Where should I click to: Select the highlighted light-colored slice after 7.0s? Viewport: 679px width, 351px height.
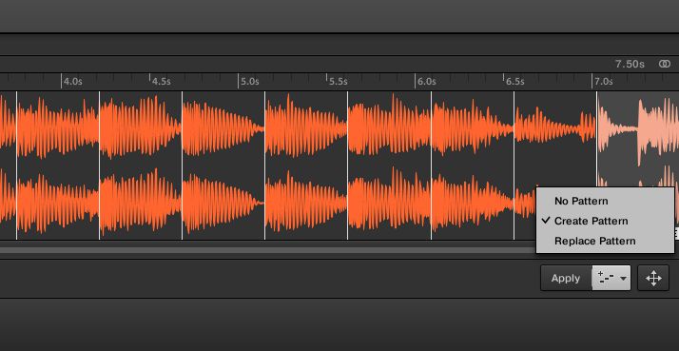coord(638,165)
